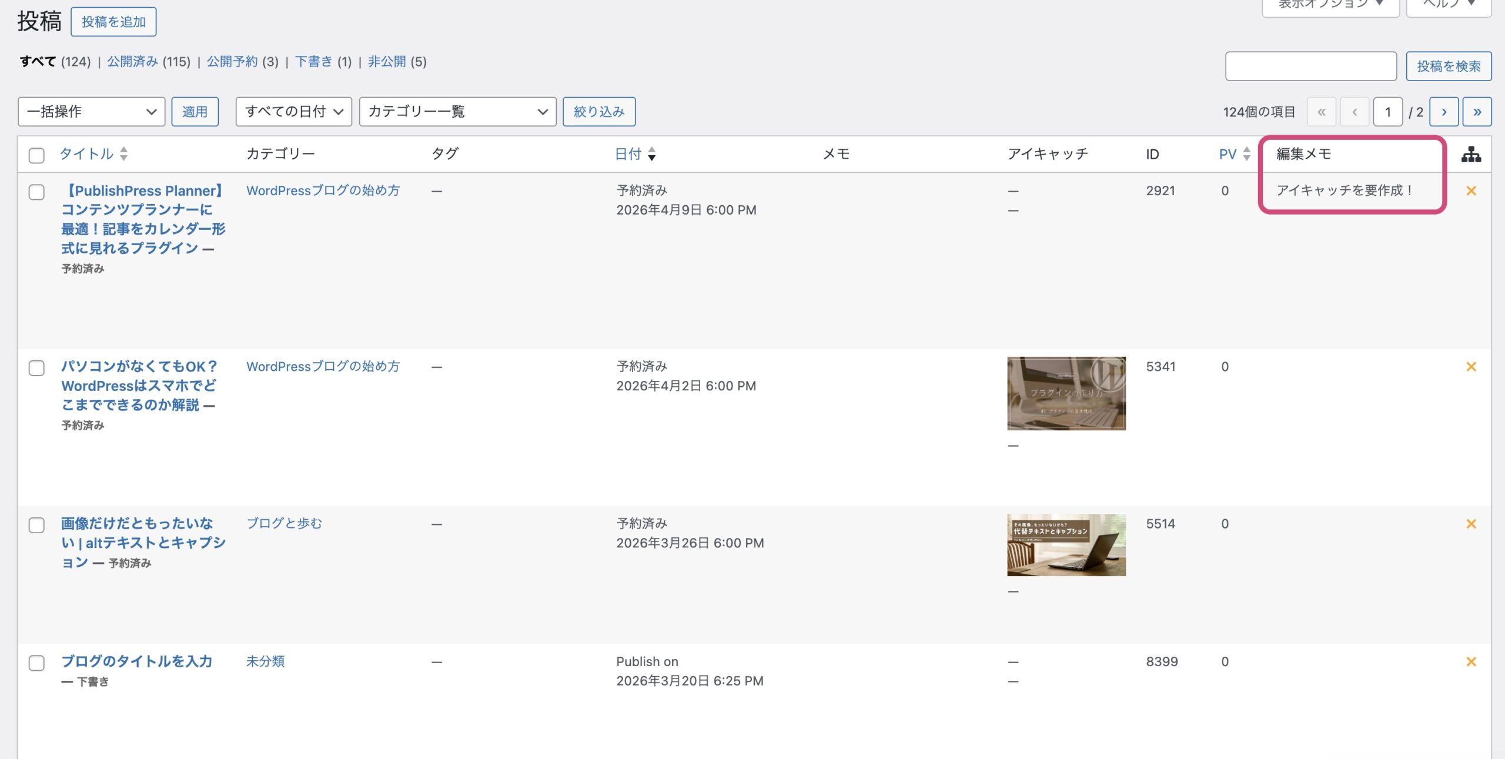Click the sitemap hierarchy column icon
This screenshot has width=1505, height=759.
coord(1470,154)
